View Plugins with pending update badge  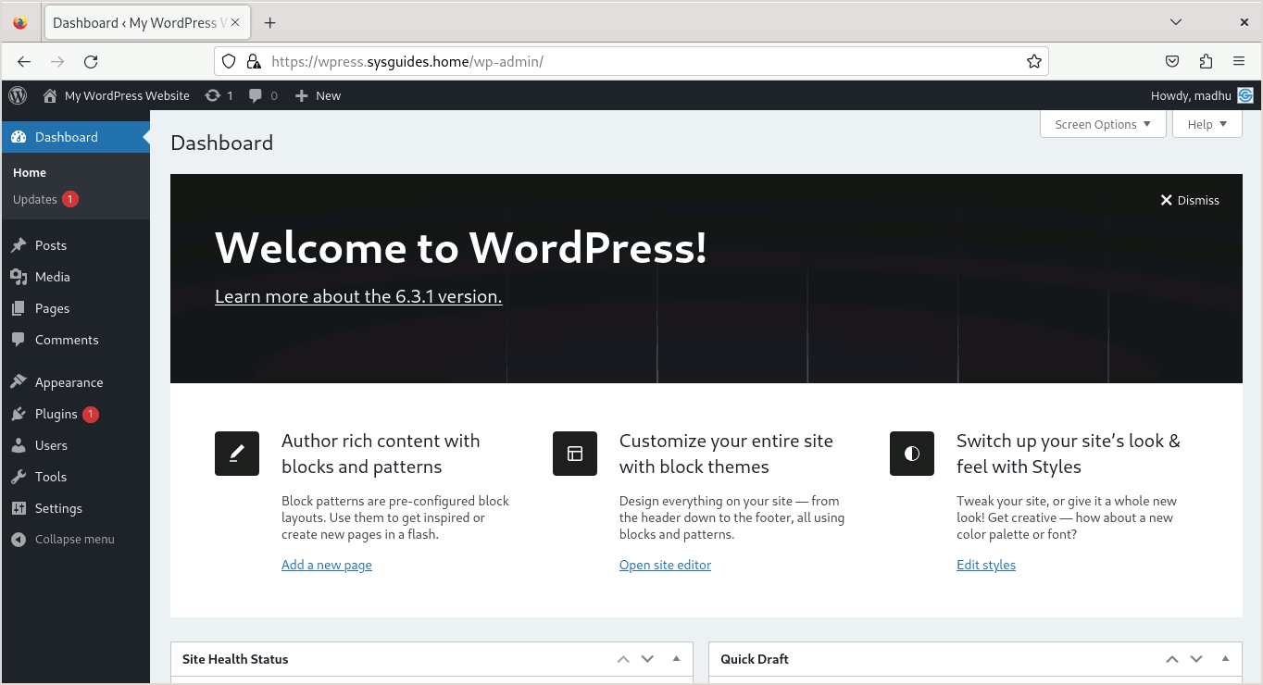pyautogui.click(x=56, y=414)
